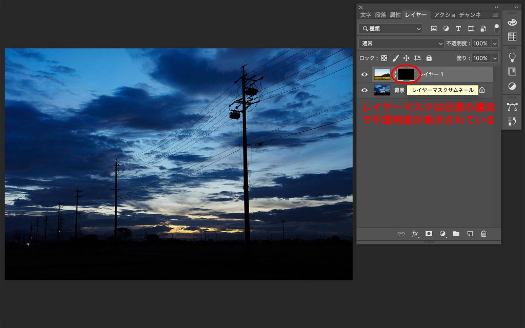
Task: Expand icon dock double-arrow
Action: (516, 7)
